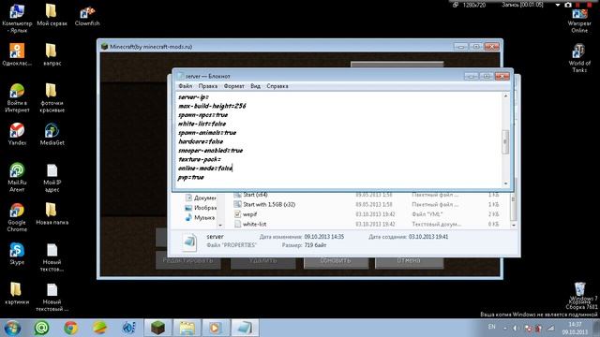
Task: Select the фоточки красивые folder
Action: tap(52, 97)
